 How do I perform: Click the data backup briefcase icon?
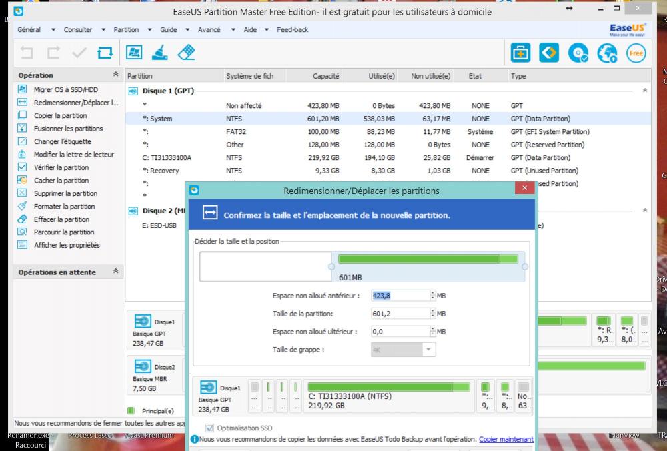tap(520, 53)
